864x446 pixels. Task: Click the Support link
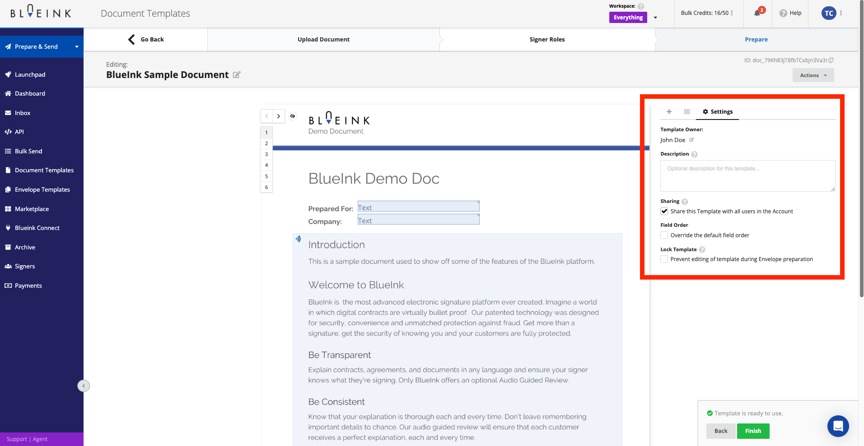coord(17,439)
